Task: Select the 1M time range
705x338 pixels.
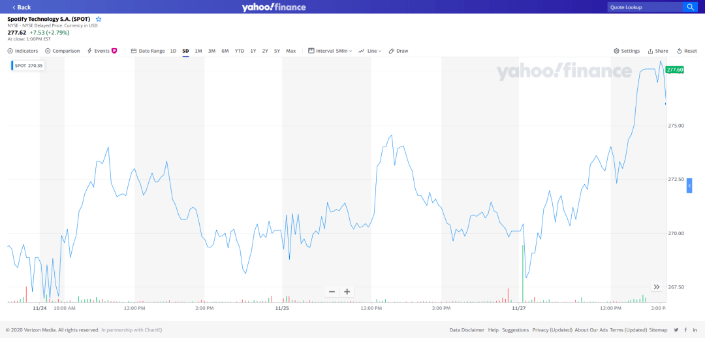Action: pyautogui.click(x=198, y=51)
